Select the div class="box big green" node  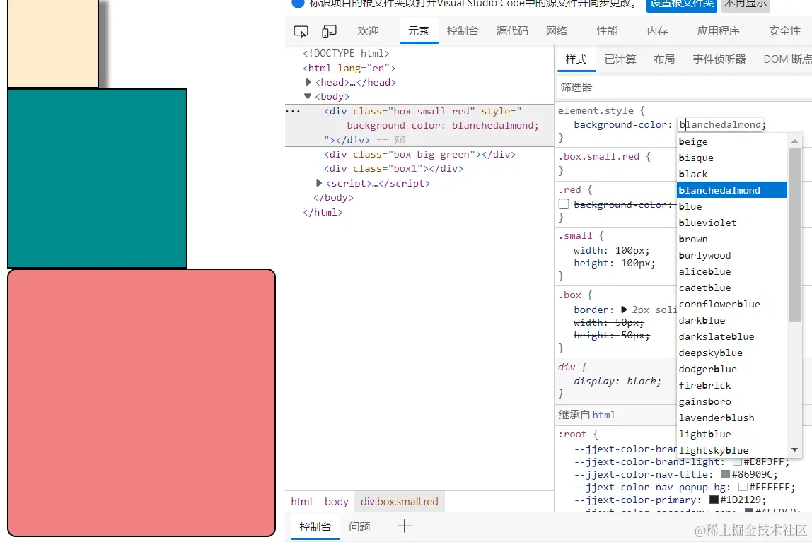420,154
